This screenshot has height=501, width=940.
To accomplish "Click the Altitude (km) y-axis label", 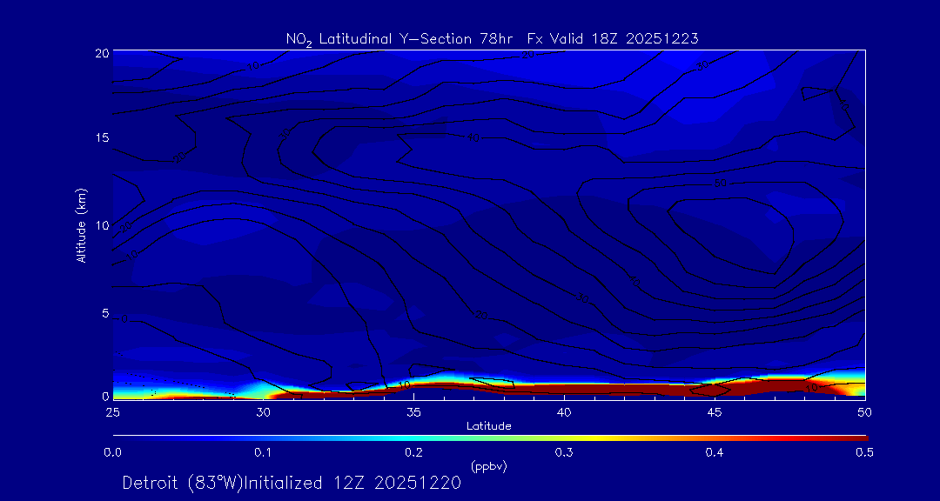I will click(81, 225).
